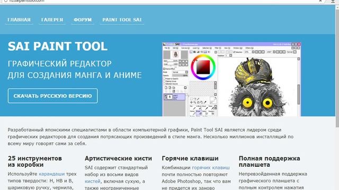The height and width of the screenshot is (190, 339).
Task: Click the line 'ДЛЯ СОЗДАНИЯ МАНГА И АНИМЕ'
Action: point(75,75)
